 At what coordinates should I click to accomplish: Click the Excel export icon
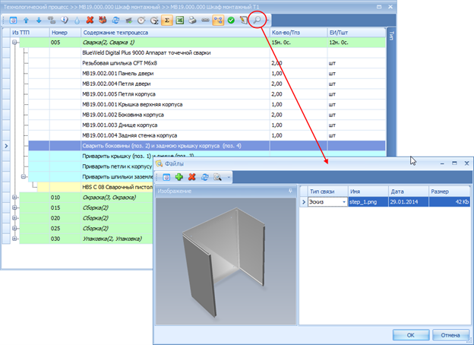click(179, 21)
